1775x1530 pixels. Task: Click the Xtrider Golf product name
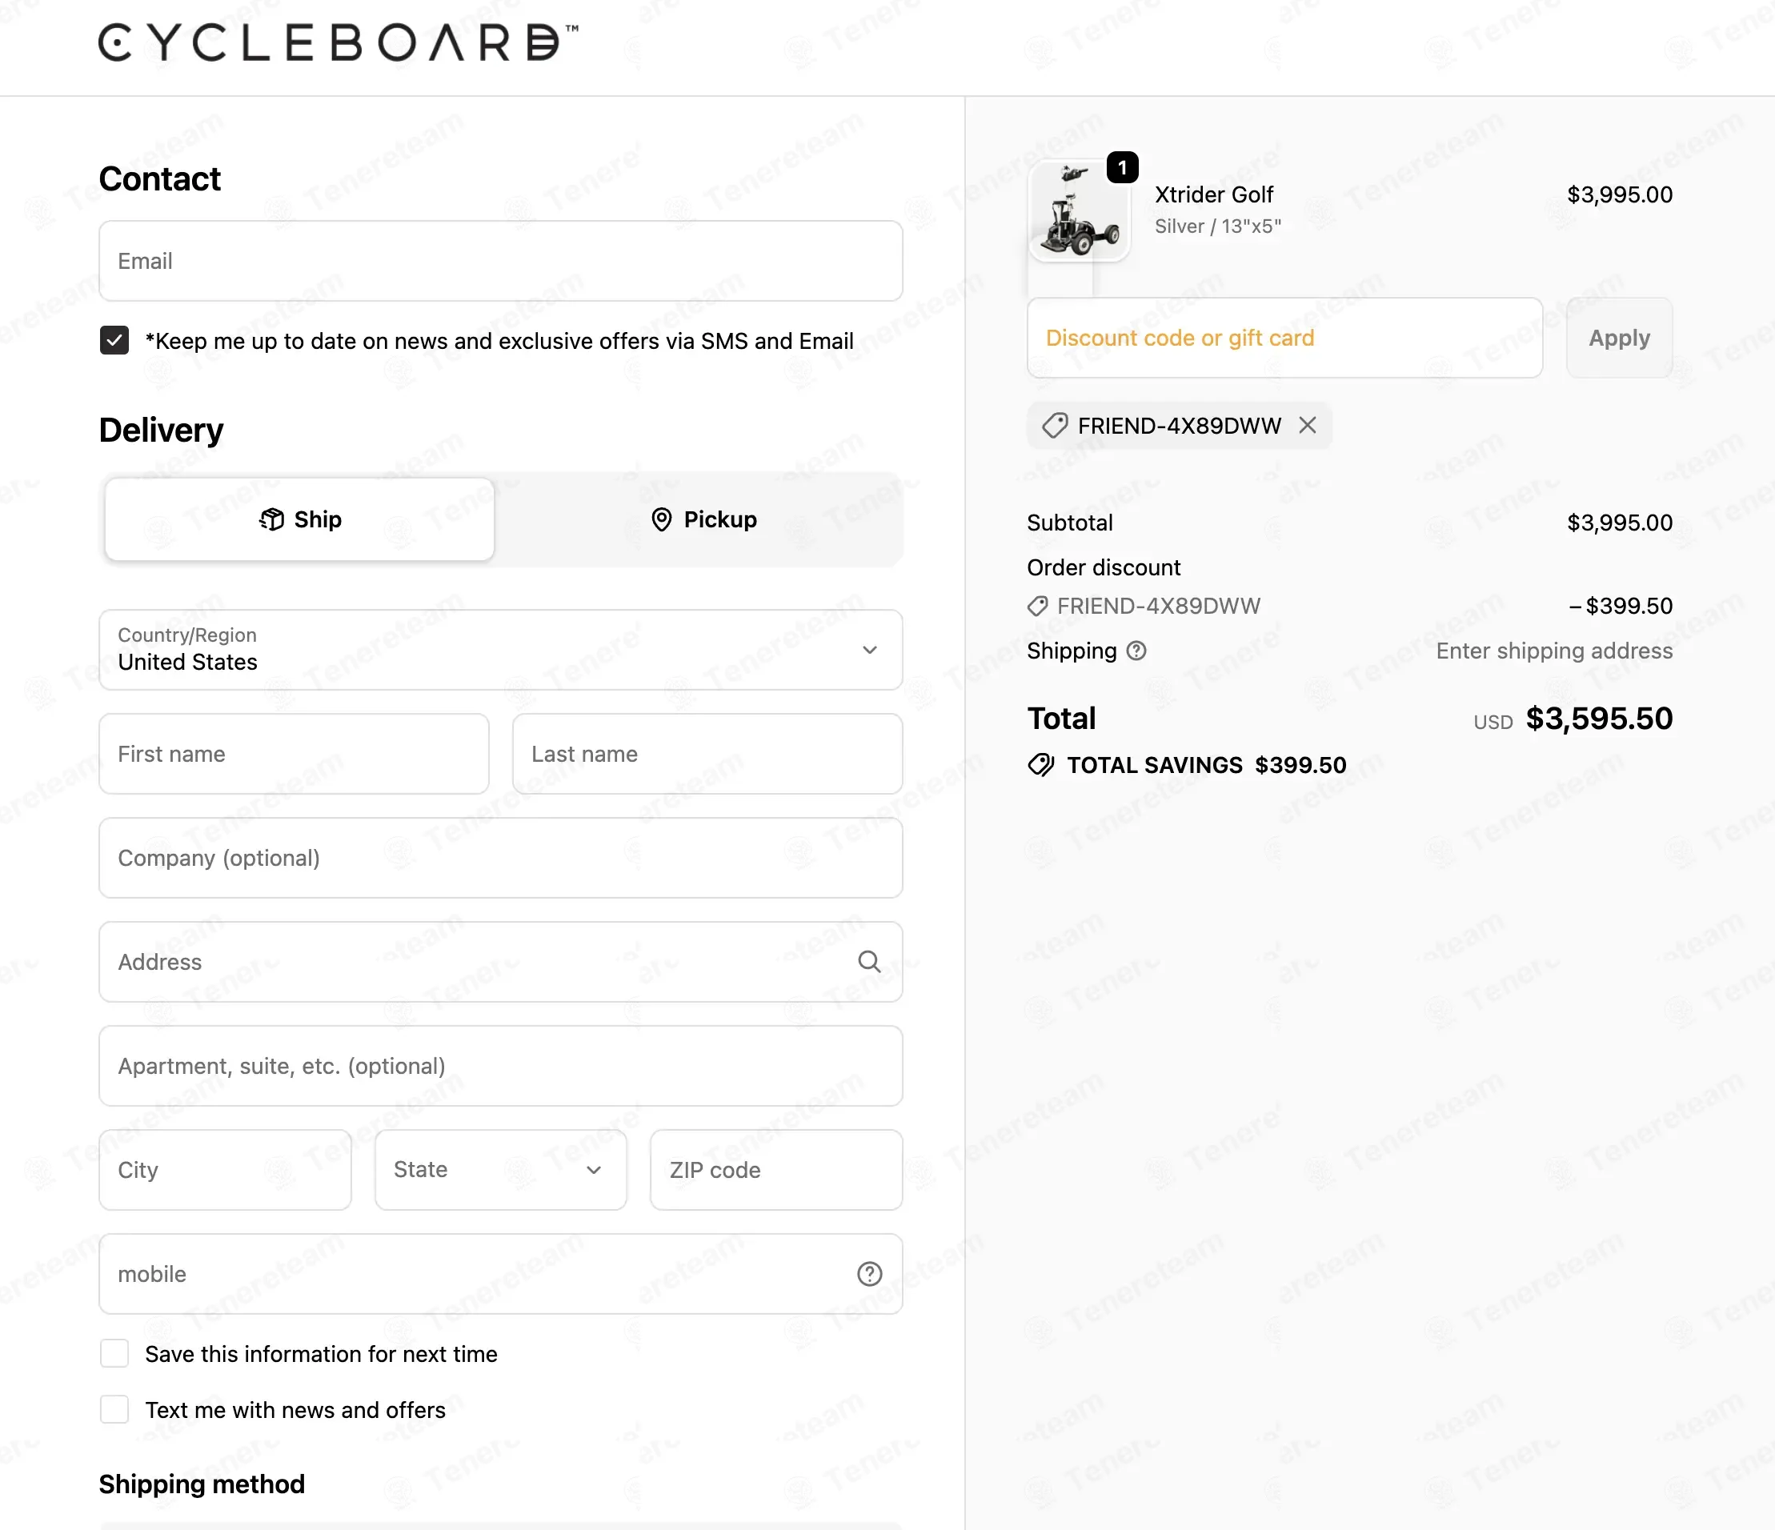click(x=1214, y=194)
